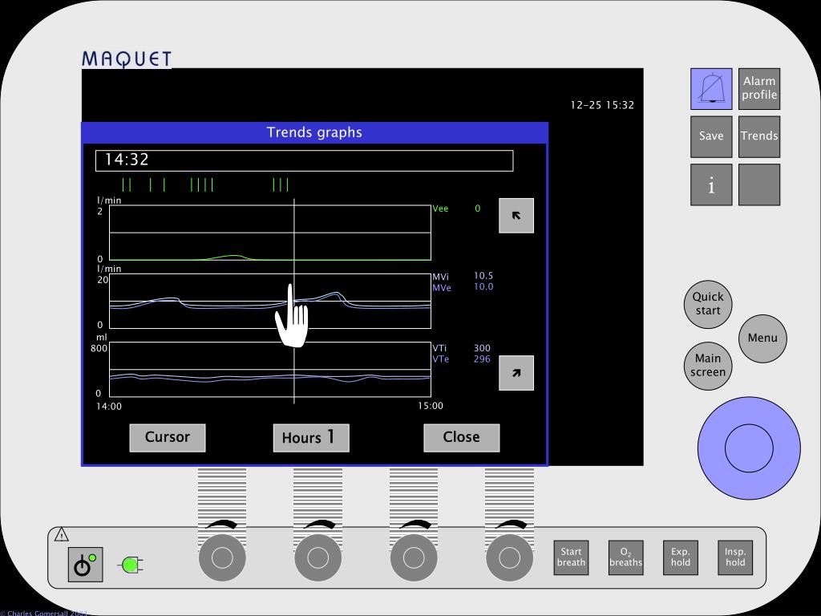Viewport: 821px width, 616px height.
Task: Click the VTi value 300
Action: tap(482, 348)
